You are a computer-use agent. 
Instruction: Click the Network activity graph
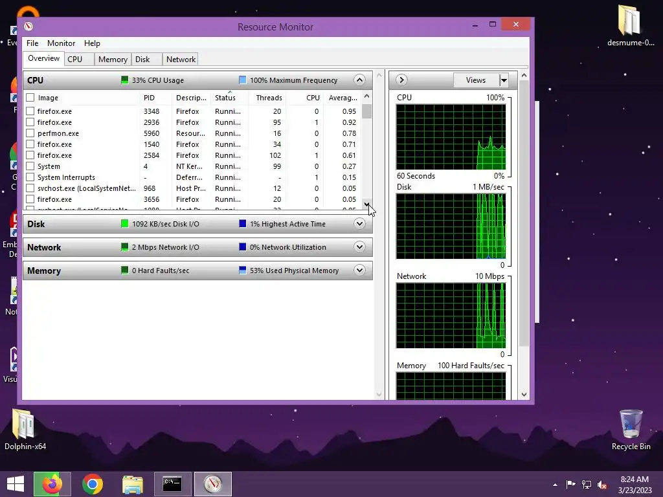[451, 316]
